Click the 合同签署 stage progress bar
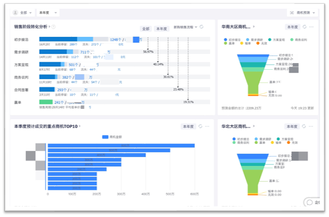 pyautogui.click(x=125, y=90)
